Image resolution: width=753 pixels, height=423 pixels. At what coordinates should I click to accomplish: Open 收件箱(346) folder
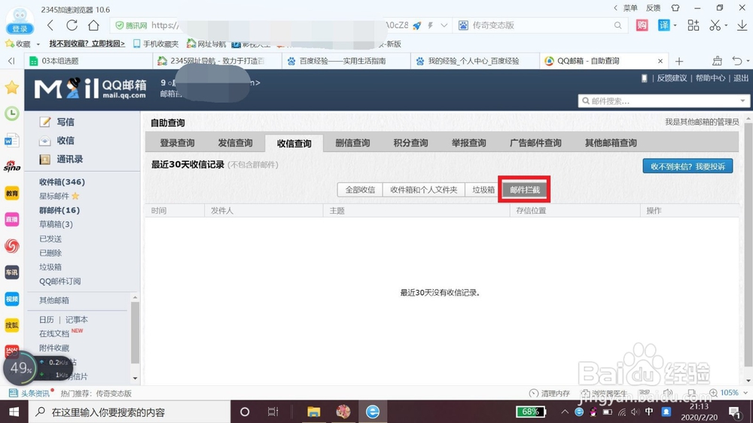pos(62,182)
